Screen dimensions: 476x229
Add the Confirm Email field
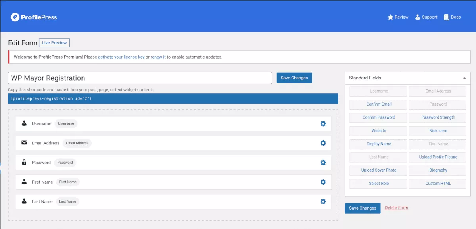pyautogui.click(x=379, y=104)
